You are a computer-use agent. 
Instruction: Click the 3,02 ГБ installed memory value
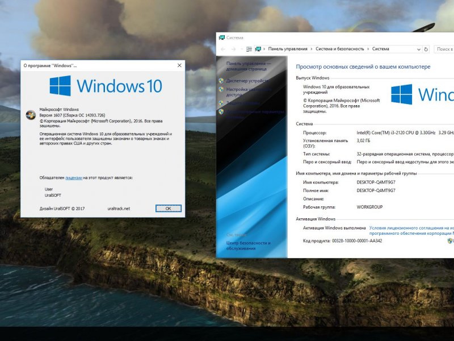[363, 140]
